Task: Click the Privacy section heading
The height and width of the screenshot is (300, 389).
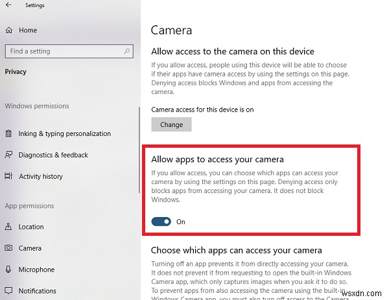Action: (18, 73)
